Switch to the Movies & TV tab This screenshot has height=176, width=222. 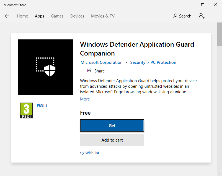click(103, 16)
